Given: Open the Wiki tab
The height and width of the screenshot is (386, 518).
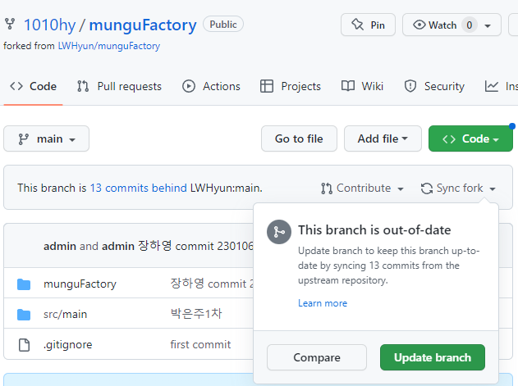Looking at the screenshot, I should [362, 86].
